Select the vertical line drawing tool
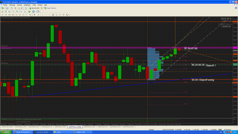The width and height of the screenshot is (238, 134). pos(43,15)
